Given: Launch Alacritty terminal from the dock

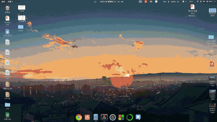Looking at the screenshot, I should pos(104,117).
